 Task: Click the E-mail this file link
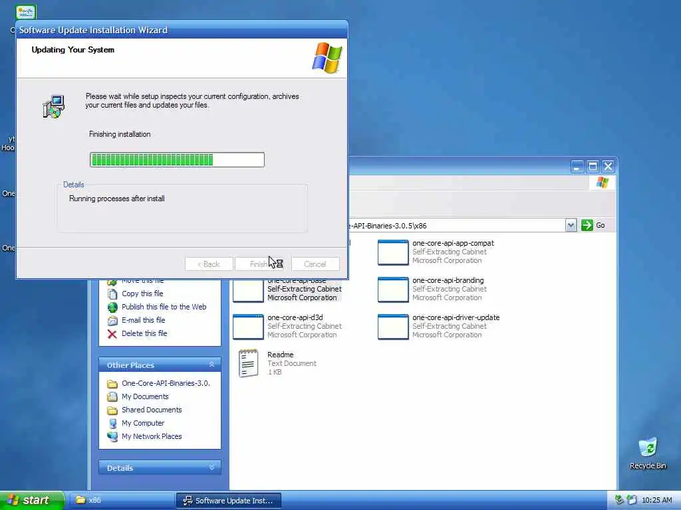click(x=144, y=320)
